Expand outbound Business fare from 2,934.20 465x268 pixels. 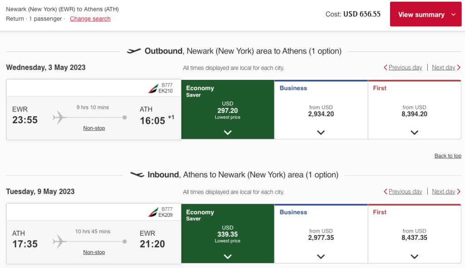(321, 132)
